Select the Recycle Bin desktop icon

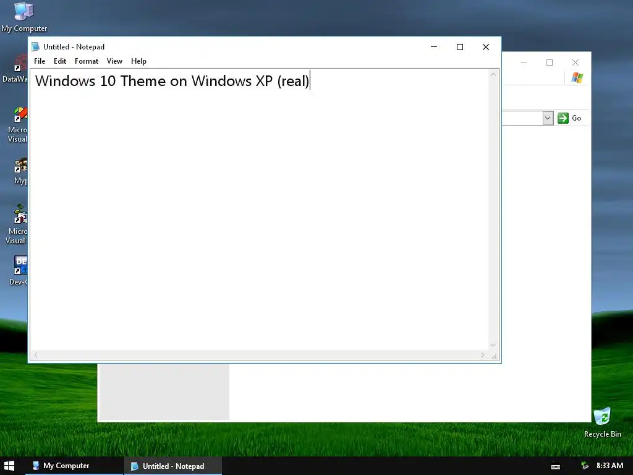pos(602,422)
